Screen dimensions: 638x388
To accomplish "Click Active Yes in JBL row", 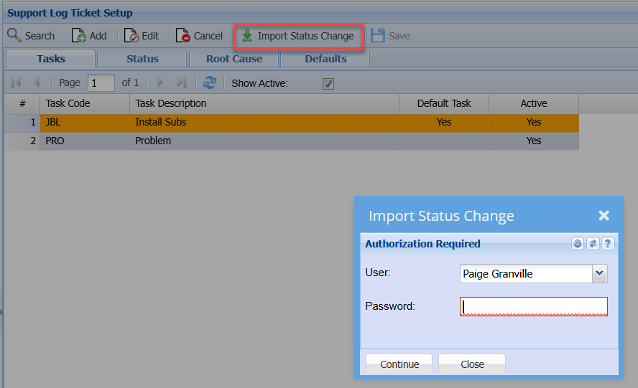I will coord(533,123).
